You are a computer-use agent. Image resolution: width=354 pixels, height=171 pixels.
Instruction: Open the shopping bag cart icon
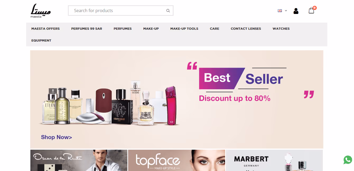(311, 11)
